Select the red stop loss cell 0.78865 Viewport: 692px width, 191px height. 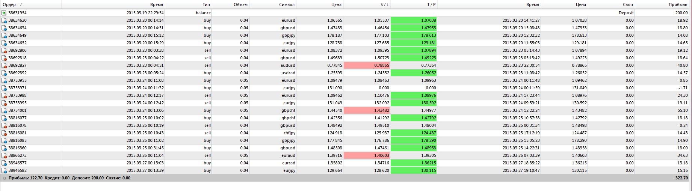tap(367, 65)
